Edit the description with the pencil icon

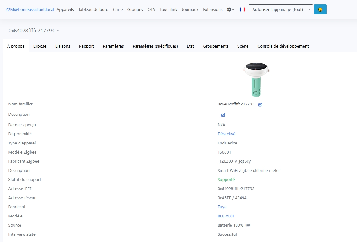223,115
